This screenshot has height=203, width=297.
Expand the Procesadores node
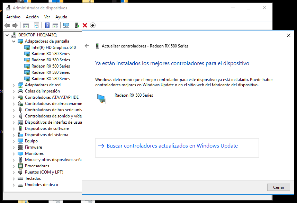(13, 166)
